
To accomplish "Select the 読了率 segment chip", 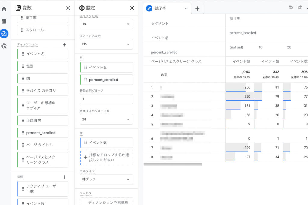I will click(43, 19).
